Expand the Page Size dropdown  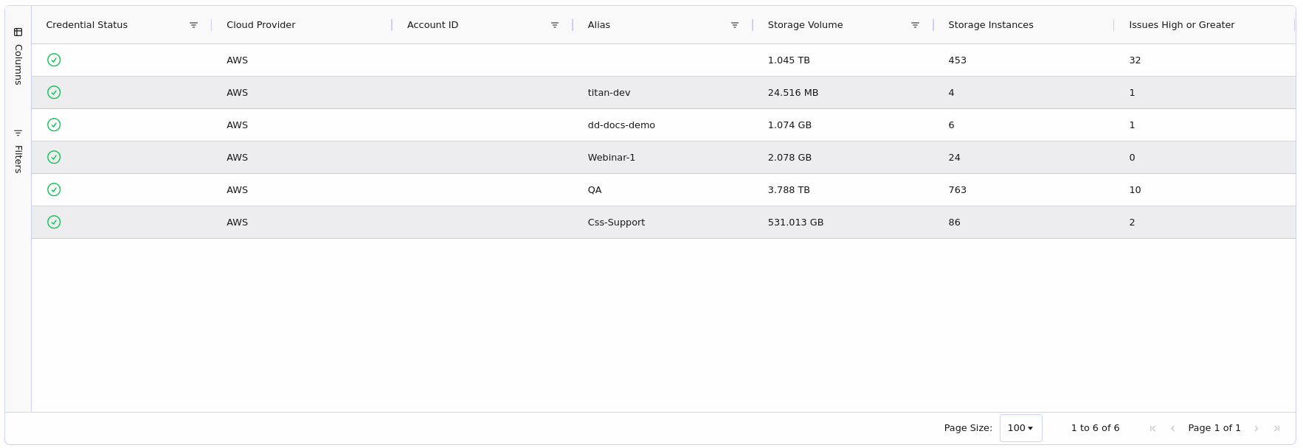1020,428
